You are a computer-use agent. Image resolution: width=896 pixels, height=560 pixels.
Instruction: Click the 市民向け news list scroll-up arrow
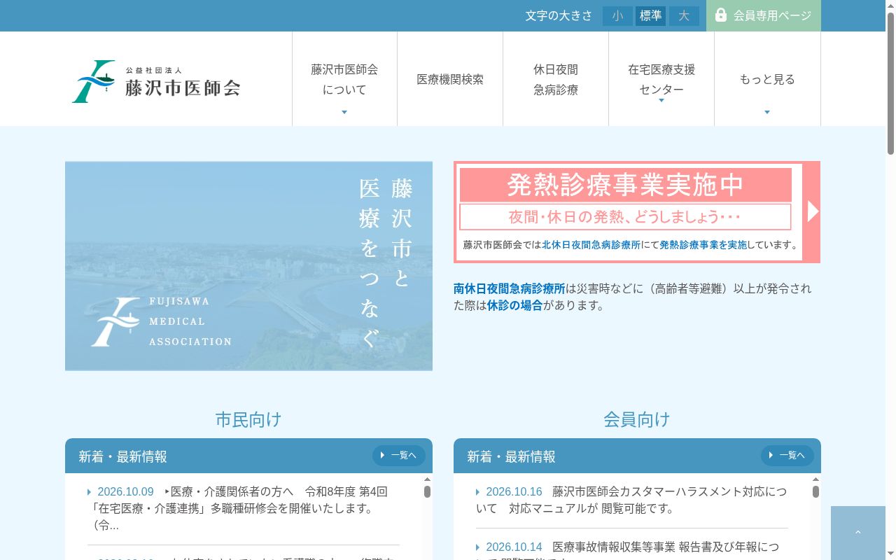427,479
